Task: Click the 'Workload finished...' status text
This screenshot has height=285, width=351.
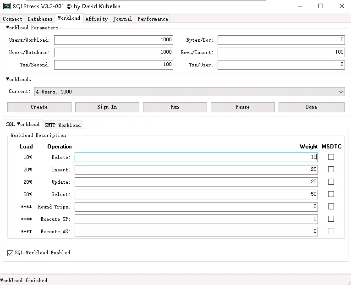Action: pos(27,280)
